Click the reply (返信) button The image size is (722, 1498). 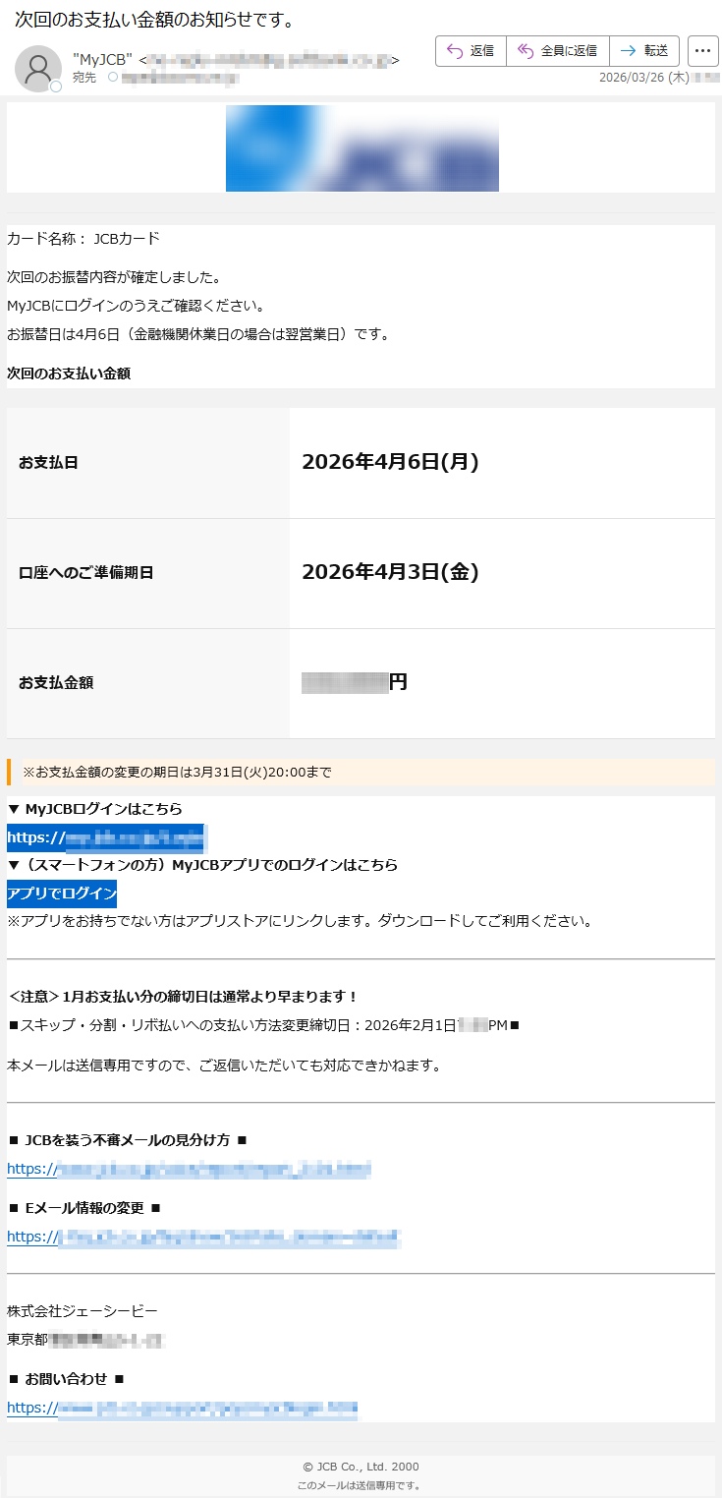point(471,51)
